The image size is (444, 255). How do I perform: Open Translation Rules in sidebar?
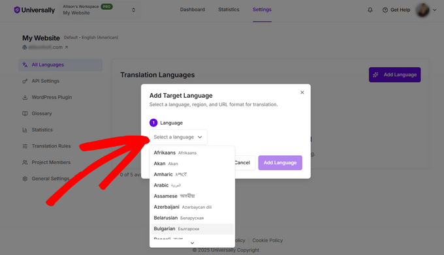[x=51, y=146]
